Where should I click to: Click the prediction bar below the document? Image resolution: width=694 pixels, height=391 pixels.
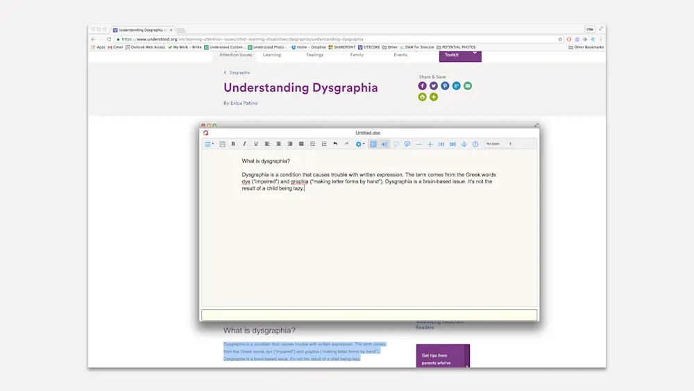point(369,315)
